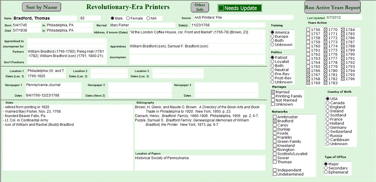Enable the Franklin network checkbox

click(x=275, y=138)
